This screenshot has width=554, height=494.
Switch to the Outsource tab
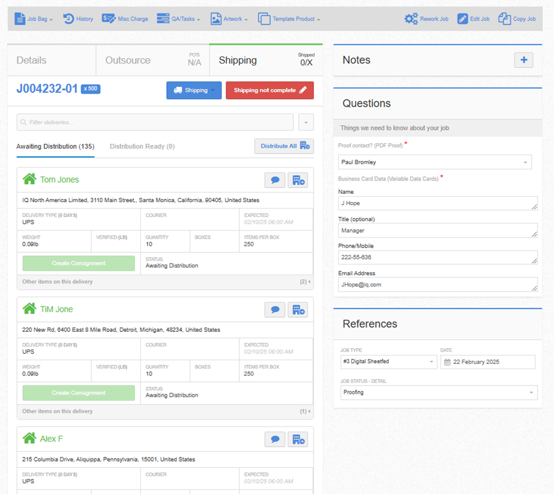coord(153,60)
